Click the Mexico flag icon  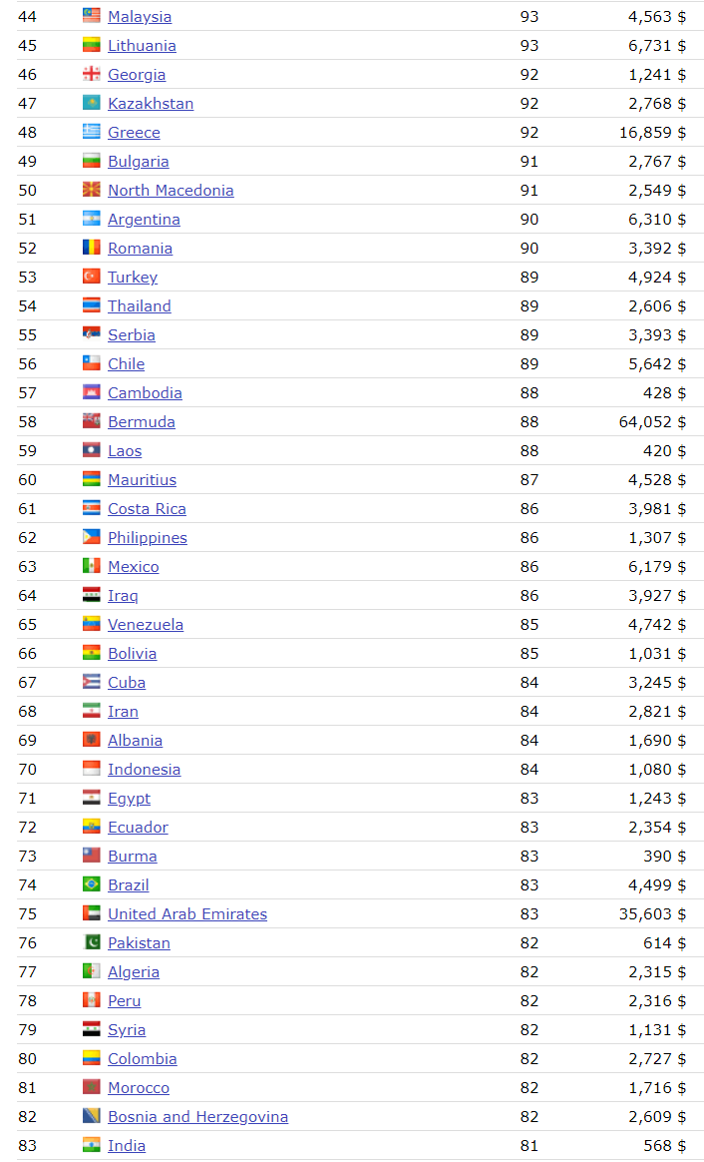(x=91, y=566)
